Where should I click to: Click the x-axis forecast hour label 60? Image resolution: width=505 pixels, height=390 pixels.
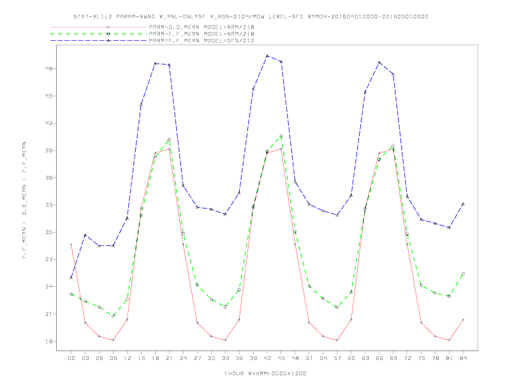point(351,358)
